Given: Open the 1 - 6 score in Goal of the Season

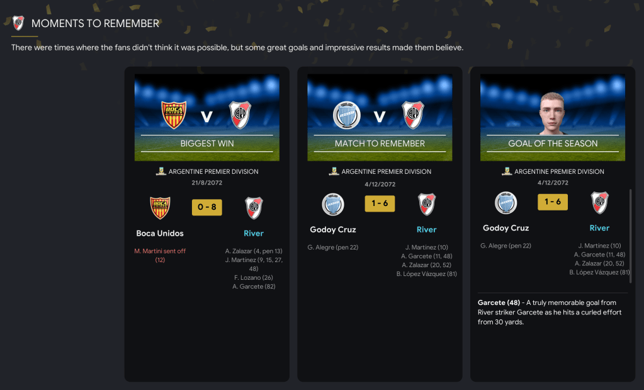Looking at the screenshot, I should (x=553, y=202).
